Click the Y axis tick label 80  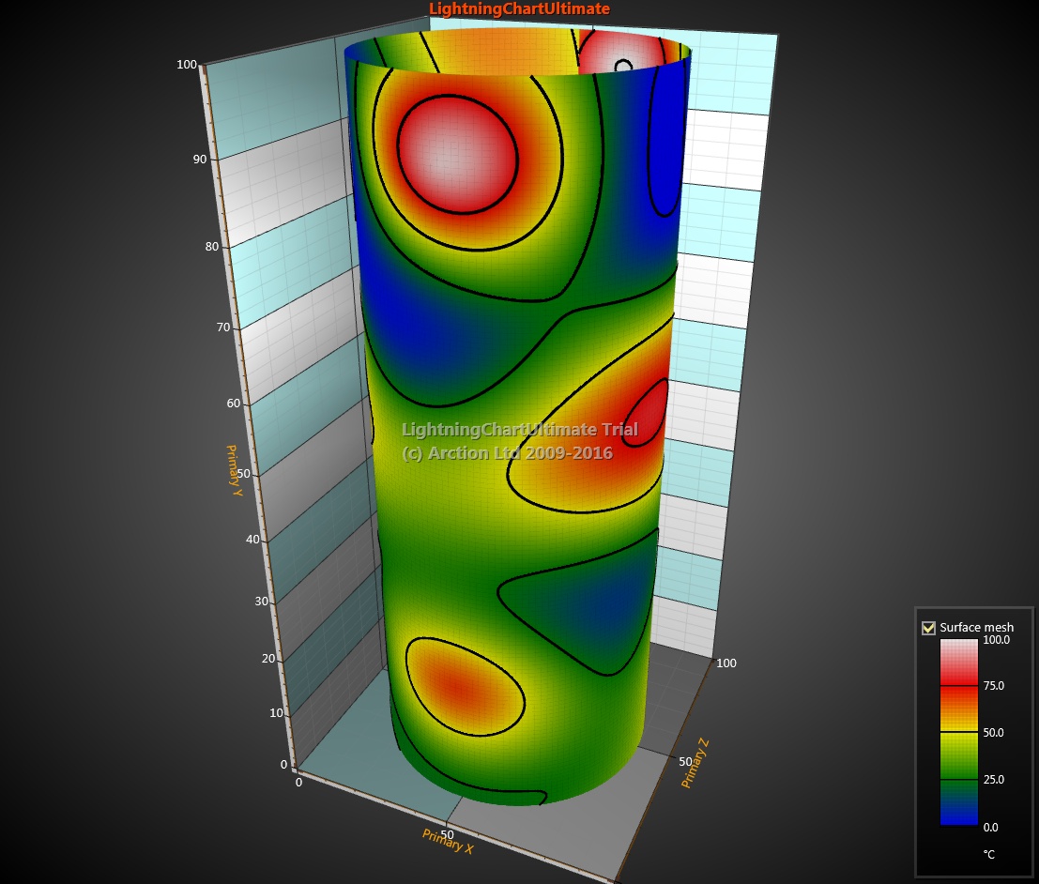click(x=211, y=247)
